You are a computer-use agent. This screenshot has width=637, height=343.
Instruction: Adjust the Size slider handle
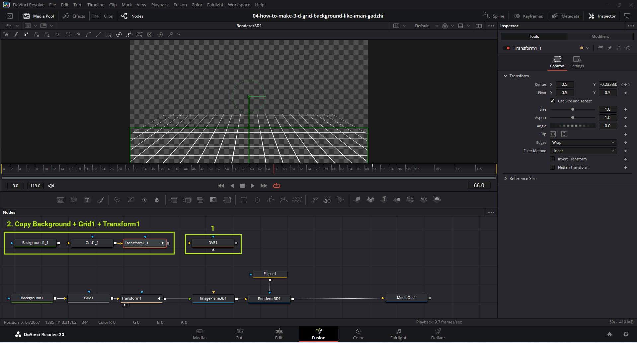pos(573,109)
